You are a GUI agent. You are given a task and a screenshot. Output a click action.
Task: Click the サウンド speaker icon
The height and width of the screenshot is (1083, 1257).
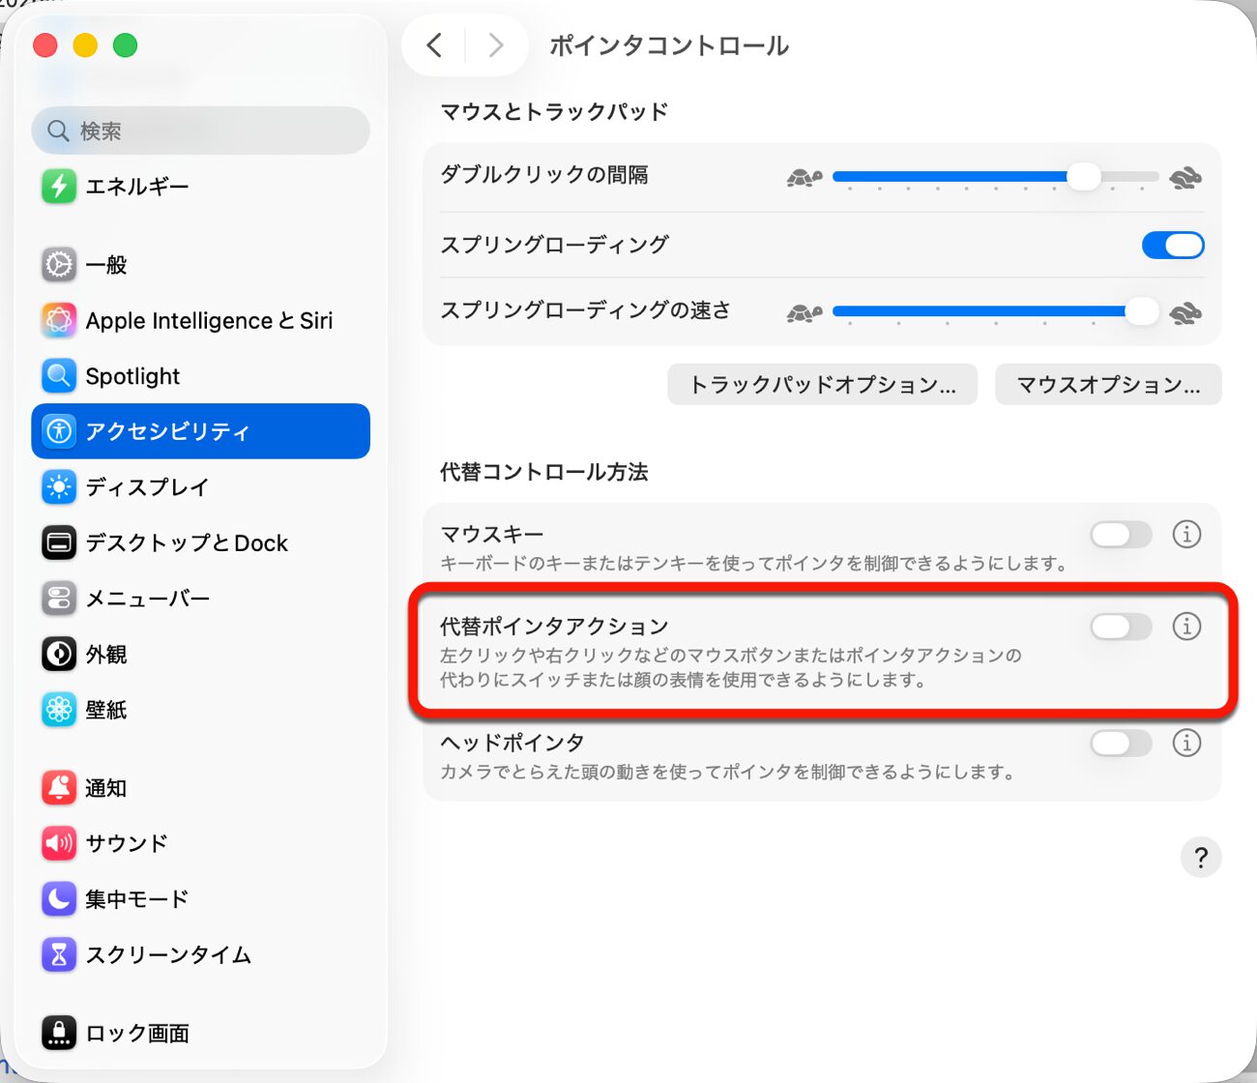(59, 843)
